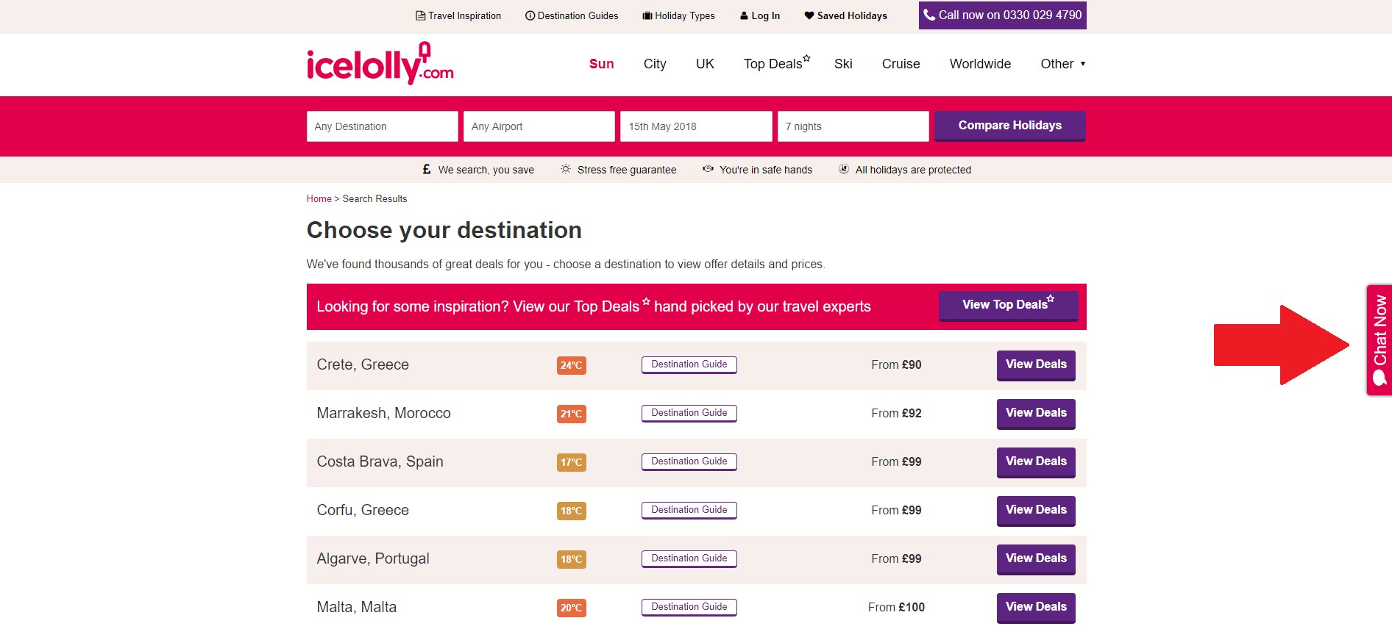Click the Corfu, Greece destination name
The image size is (1392, 629).
[363, 510]
